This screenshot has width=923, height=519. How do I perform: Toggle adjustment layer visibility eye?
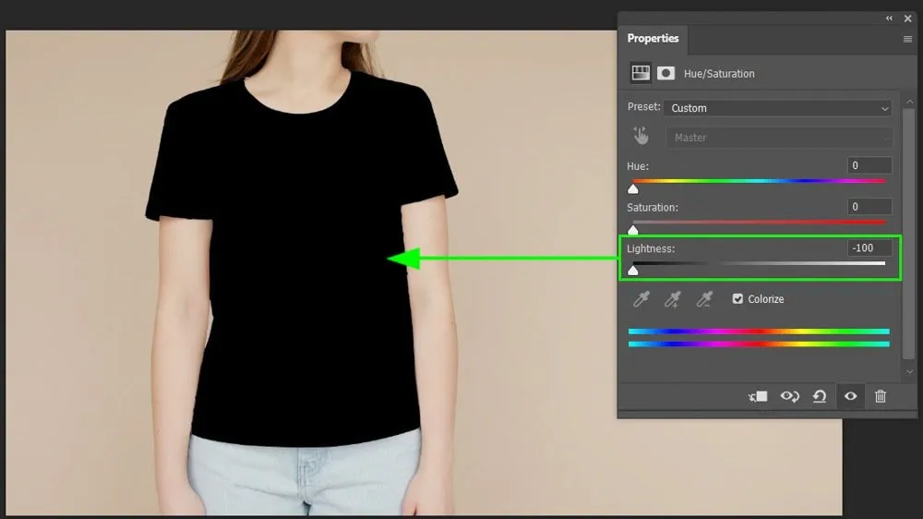[850, 396]
